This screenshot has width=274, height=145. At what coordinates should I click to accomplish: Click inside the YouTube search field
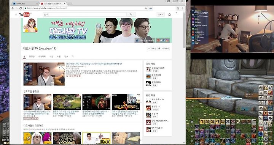[84, 14]
